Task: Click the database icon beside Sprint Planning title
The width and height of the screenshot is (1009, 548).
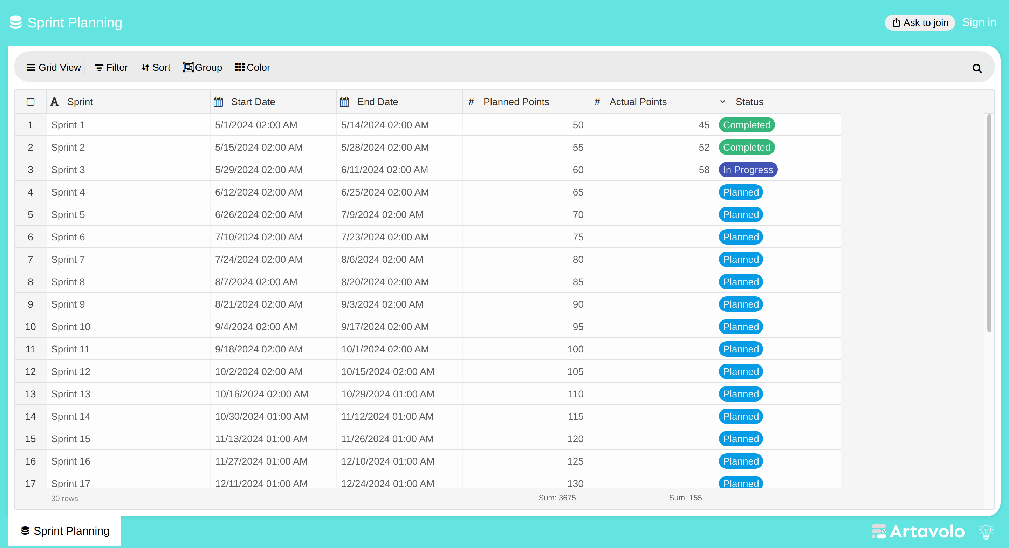Action: click(16, 22)
